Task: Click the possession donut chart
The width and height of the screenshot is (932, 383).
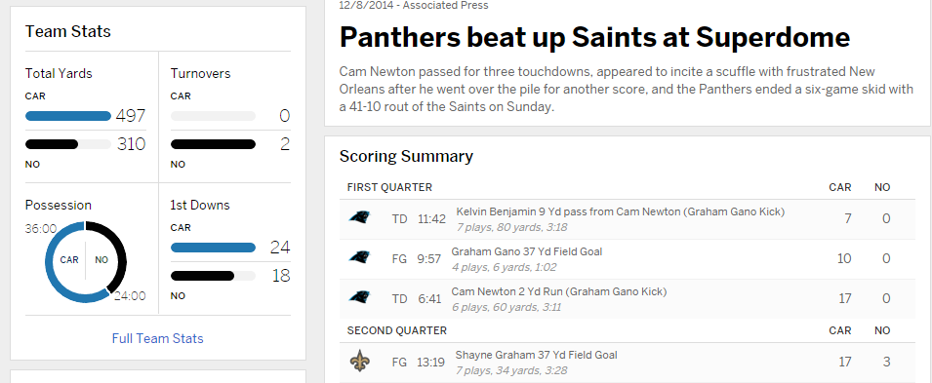Action: pos(86,261)
